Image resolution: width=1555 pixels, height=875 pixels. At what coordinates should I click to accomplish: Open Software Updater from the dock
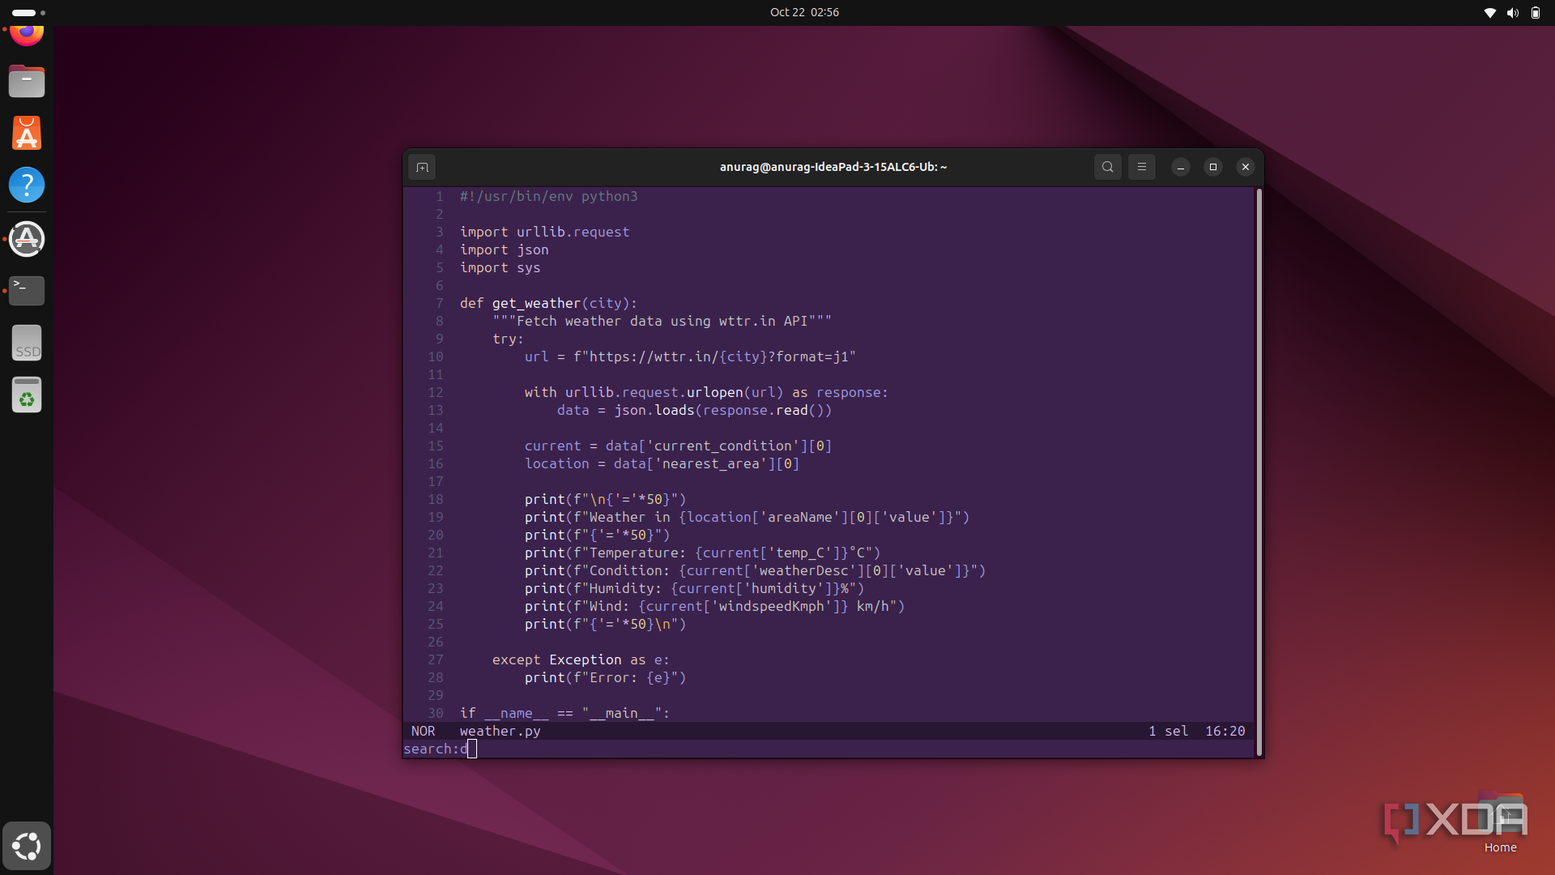pos(27,239)
